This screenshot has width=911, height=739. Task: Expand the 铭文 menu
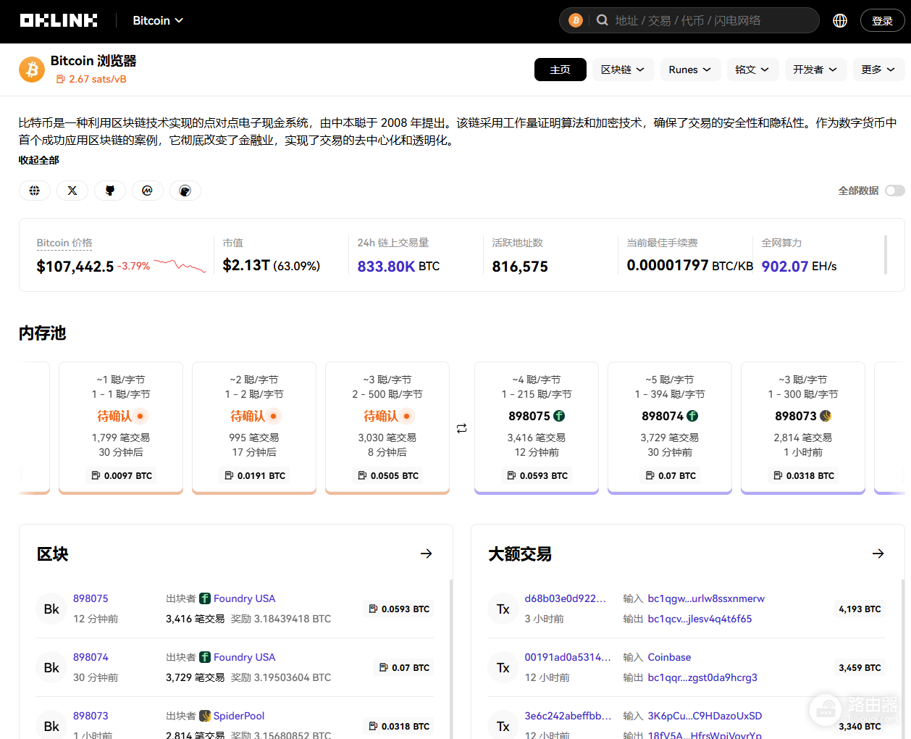pyautogui.click(x=752, y=70)
